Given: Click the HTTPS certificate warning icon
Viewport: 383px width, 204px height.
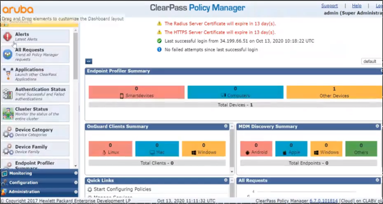Looking at the screenshot, I should (159, 32).
